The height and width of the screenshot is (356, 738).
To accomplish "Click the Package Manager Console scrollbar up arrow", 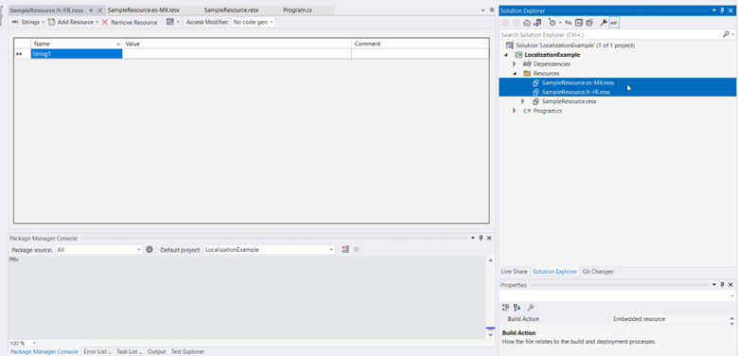I will point(490,260).
